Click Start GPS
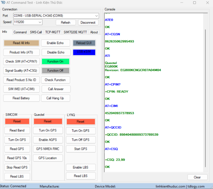 click(81, 149)
